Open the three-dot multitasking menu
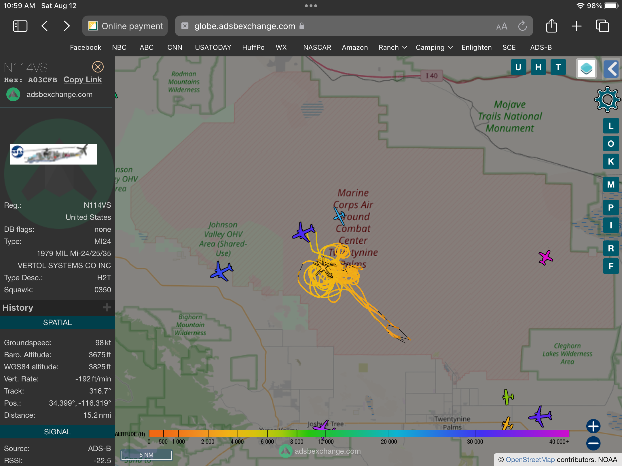622x466 pixels. pos(311,6)
